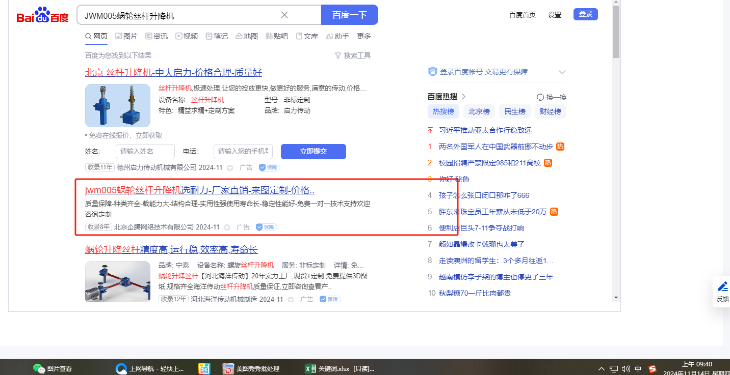Open hot search 越南模仿李子柒的博主也停更了三年
730x375 pixels.
click(496, 277)
